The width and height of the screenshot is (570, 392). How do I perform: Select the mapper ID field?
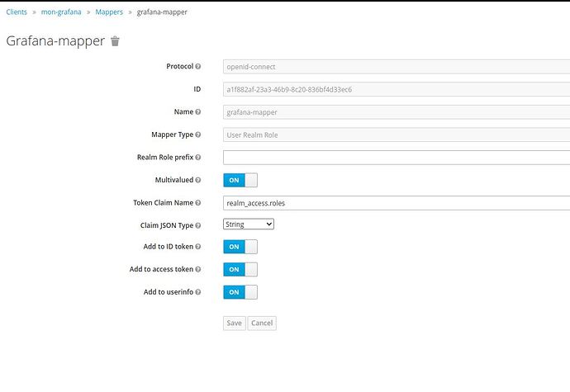(x=397, y=89)
